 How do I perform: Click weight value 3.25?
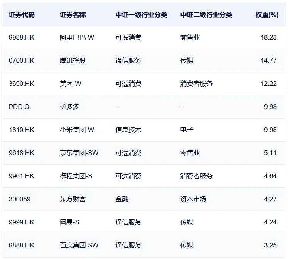pyautogui.click(x=270, y=246)
